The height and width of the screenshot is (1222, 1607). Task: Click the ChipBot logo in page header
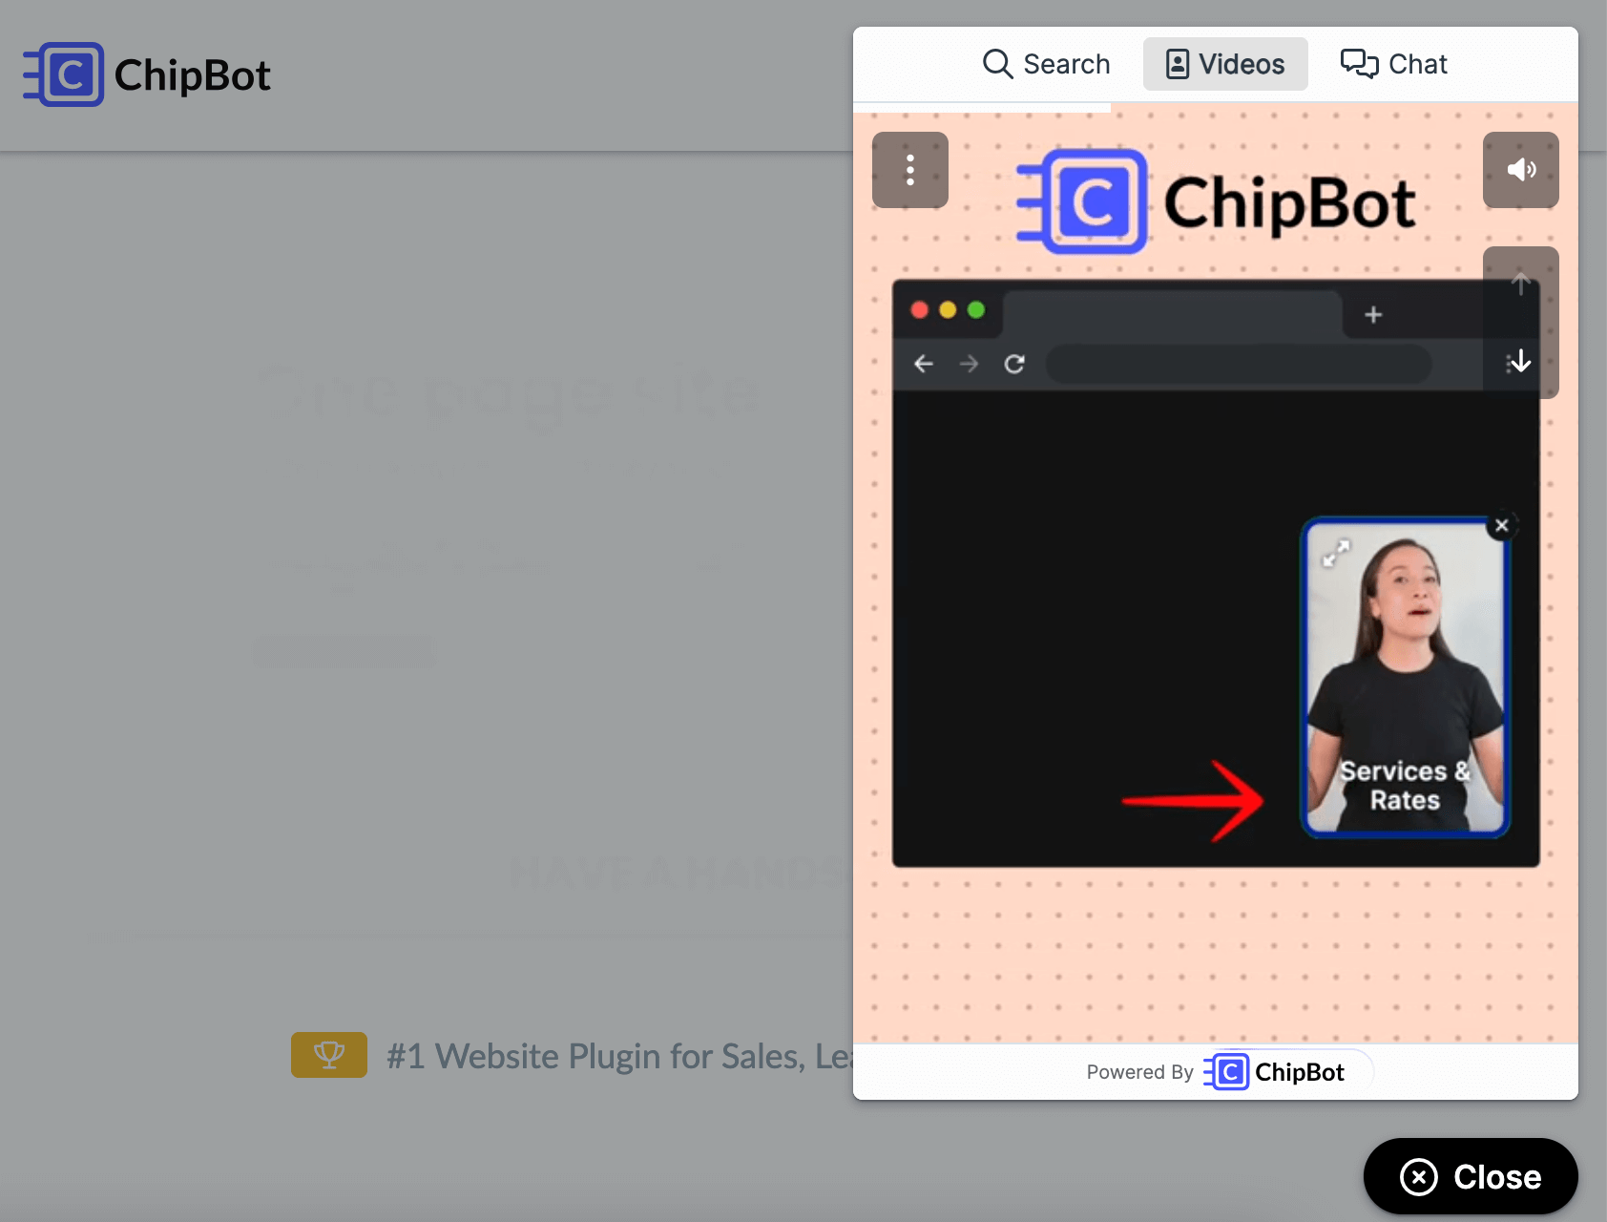[147, 74]
